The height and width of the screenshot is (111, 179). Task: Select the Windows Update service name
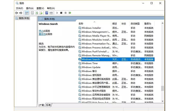coord(91,67)
